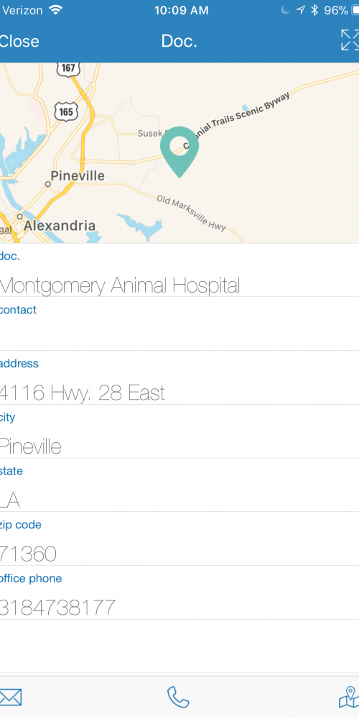Open the map directions icon
Image resolution: width=359 pixels, height=719 pixels.
click(349, 697)
